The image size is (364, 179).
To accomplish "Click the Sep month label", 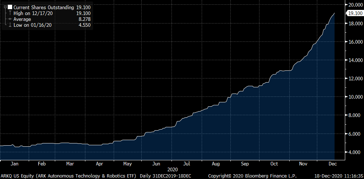I will 245,164.
